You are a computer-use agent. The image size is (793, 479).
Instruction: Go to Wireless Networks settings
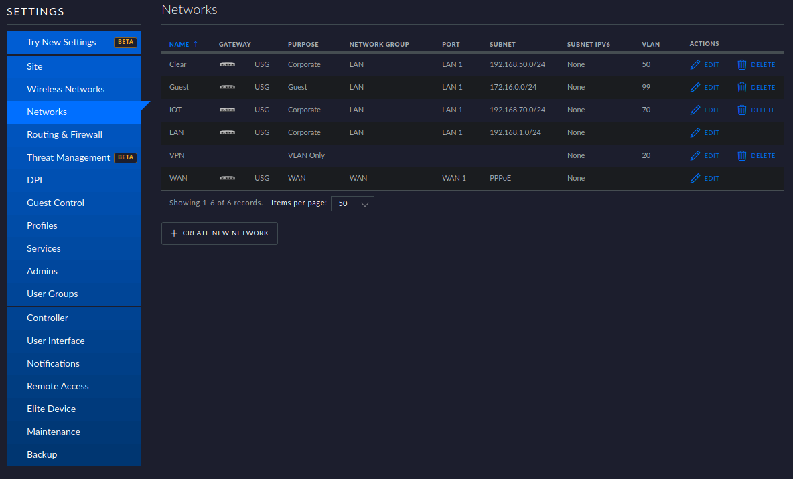coord(74,89)
